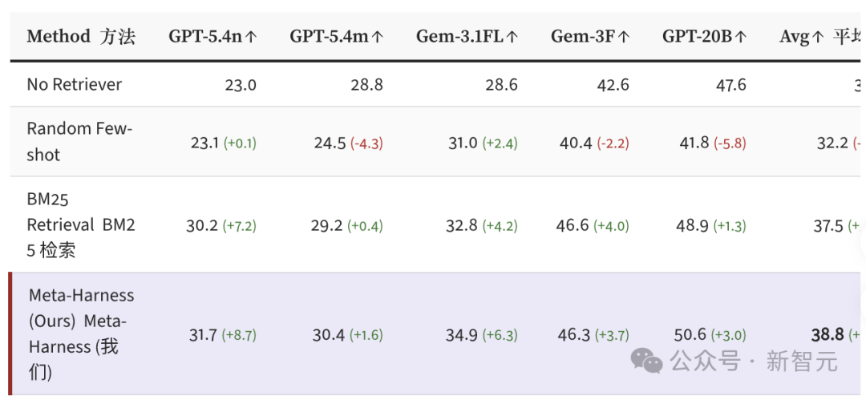Click the up arrow beside GPT-5.4m
This screenshot has width=866, height=396.
pyautogui.click(x=378, y=37)
